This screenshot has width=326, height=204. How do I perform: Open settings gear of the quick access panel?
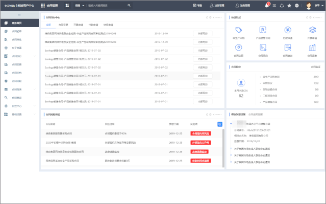(310, 17)
